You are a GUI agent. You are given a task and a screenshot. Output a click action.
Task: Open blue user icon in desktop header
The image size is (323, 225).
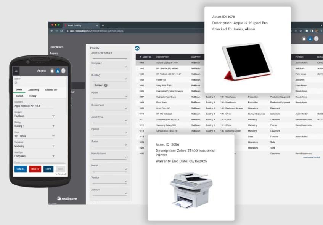tap(310, 39)
